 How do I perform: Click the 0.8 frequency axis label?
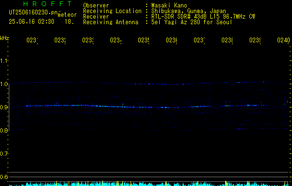(4, 130)
